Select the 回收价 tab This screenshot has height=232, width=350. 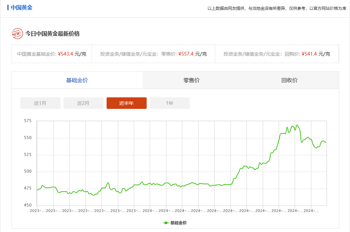(x=290, y=80)
